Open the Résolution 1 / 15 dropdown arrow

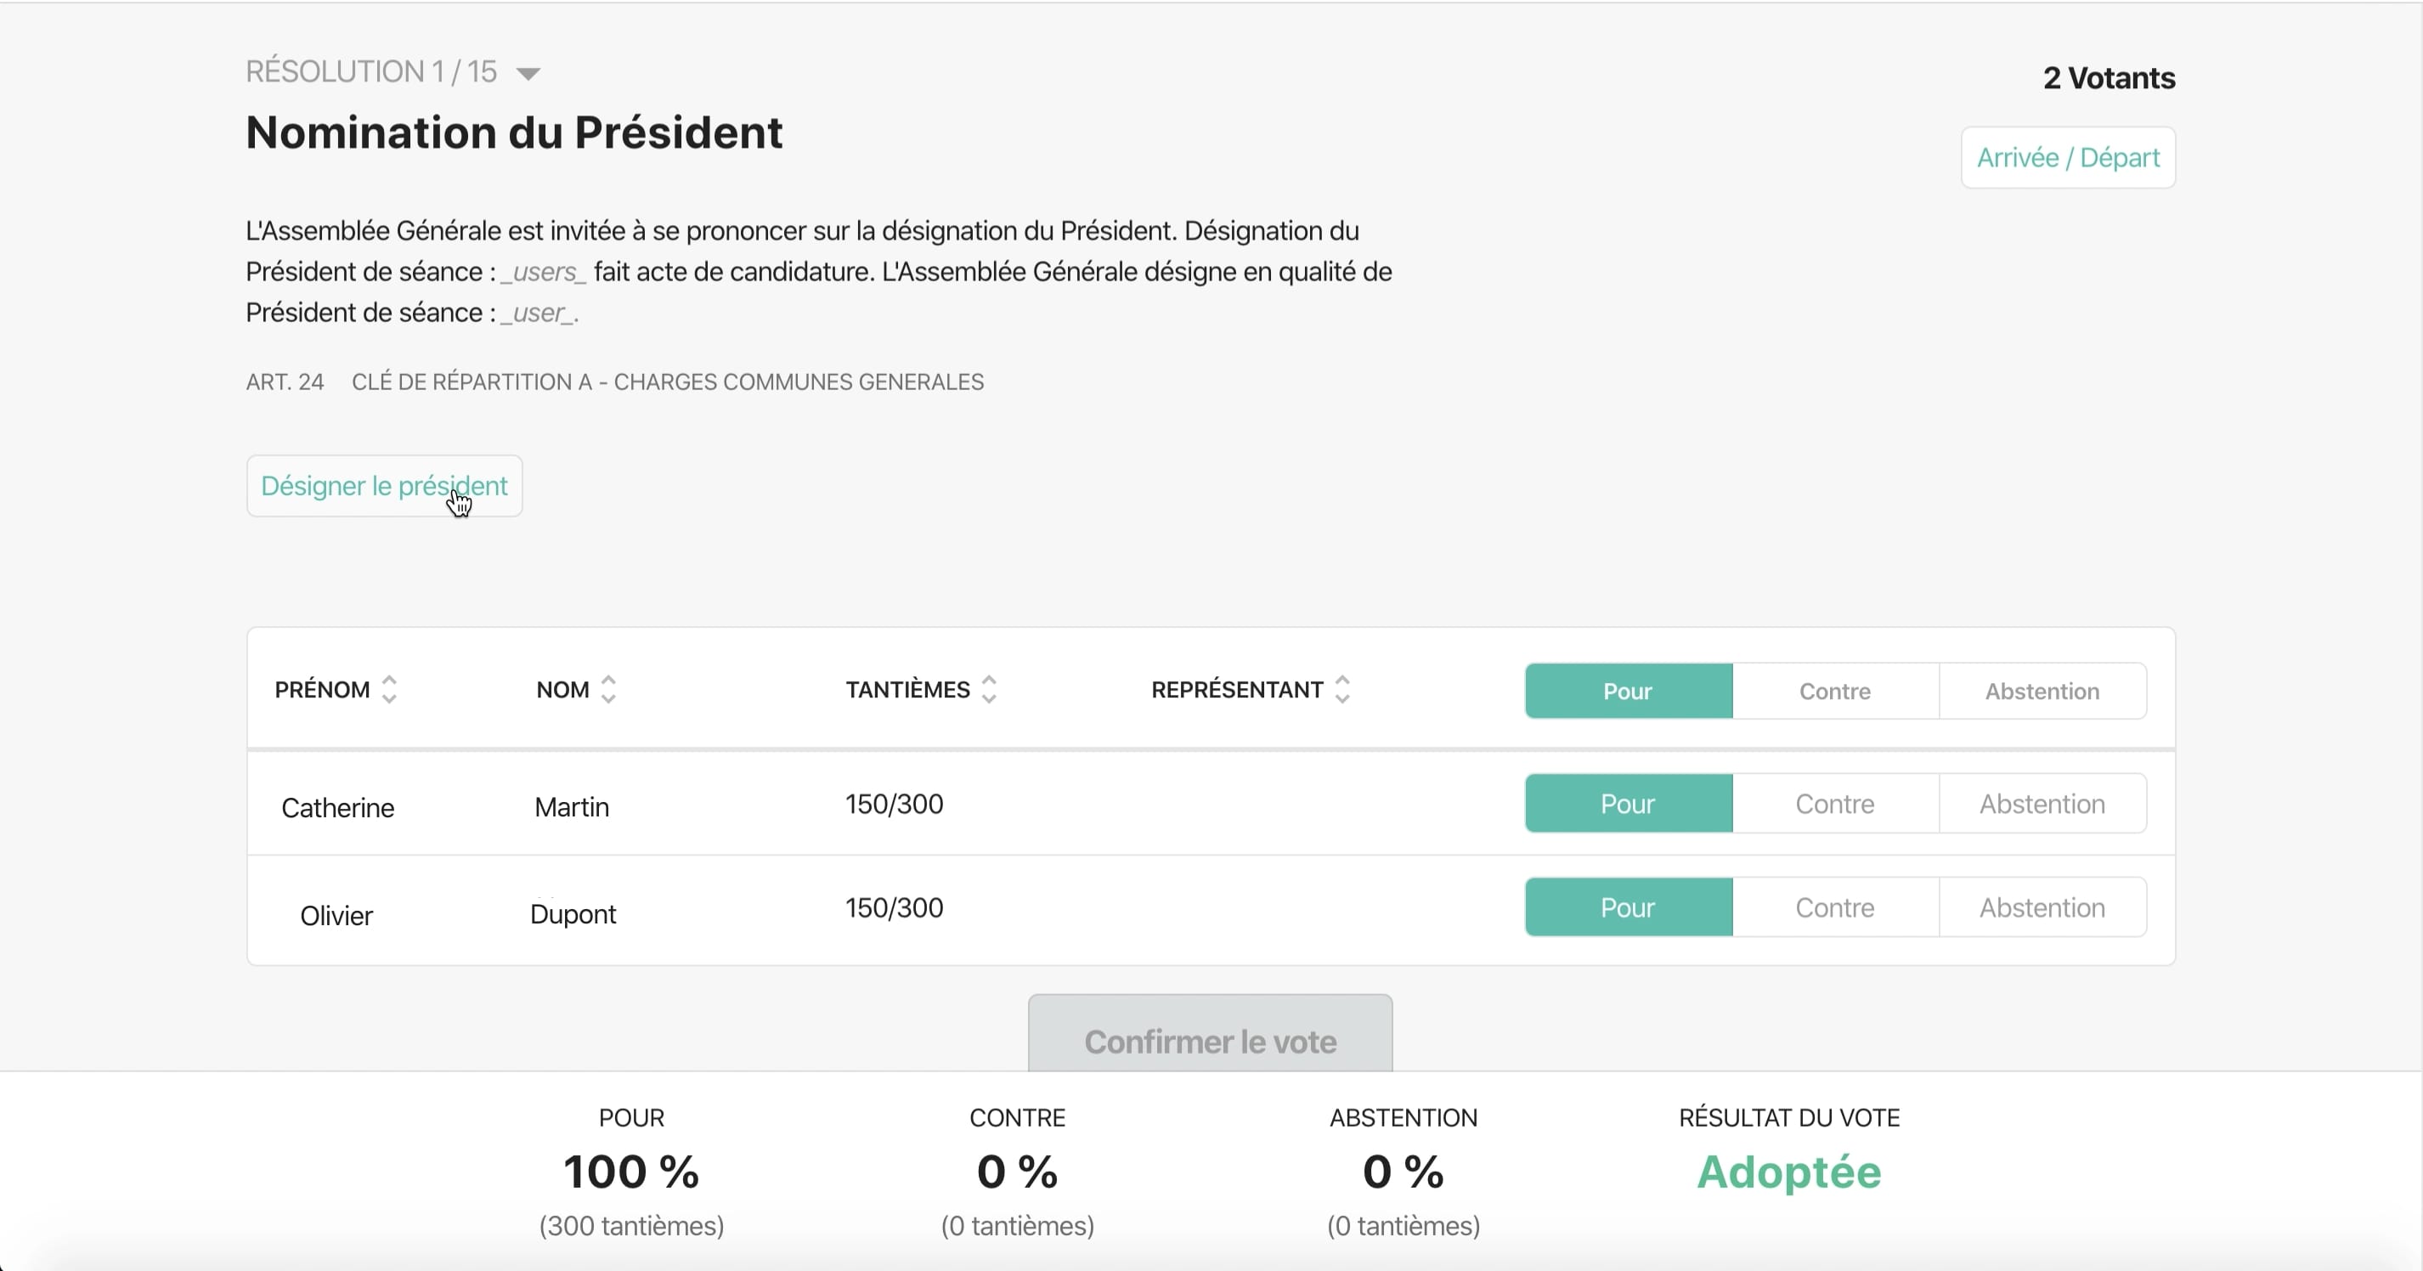tap(528, 73)
